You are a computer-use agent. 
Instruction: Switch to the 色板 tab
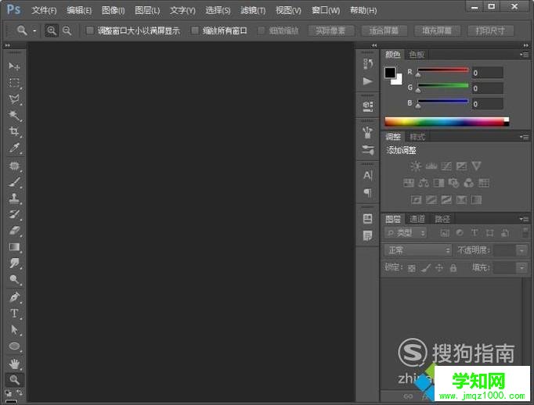[417, 55]
